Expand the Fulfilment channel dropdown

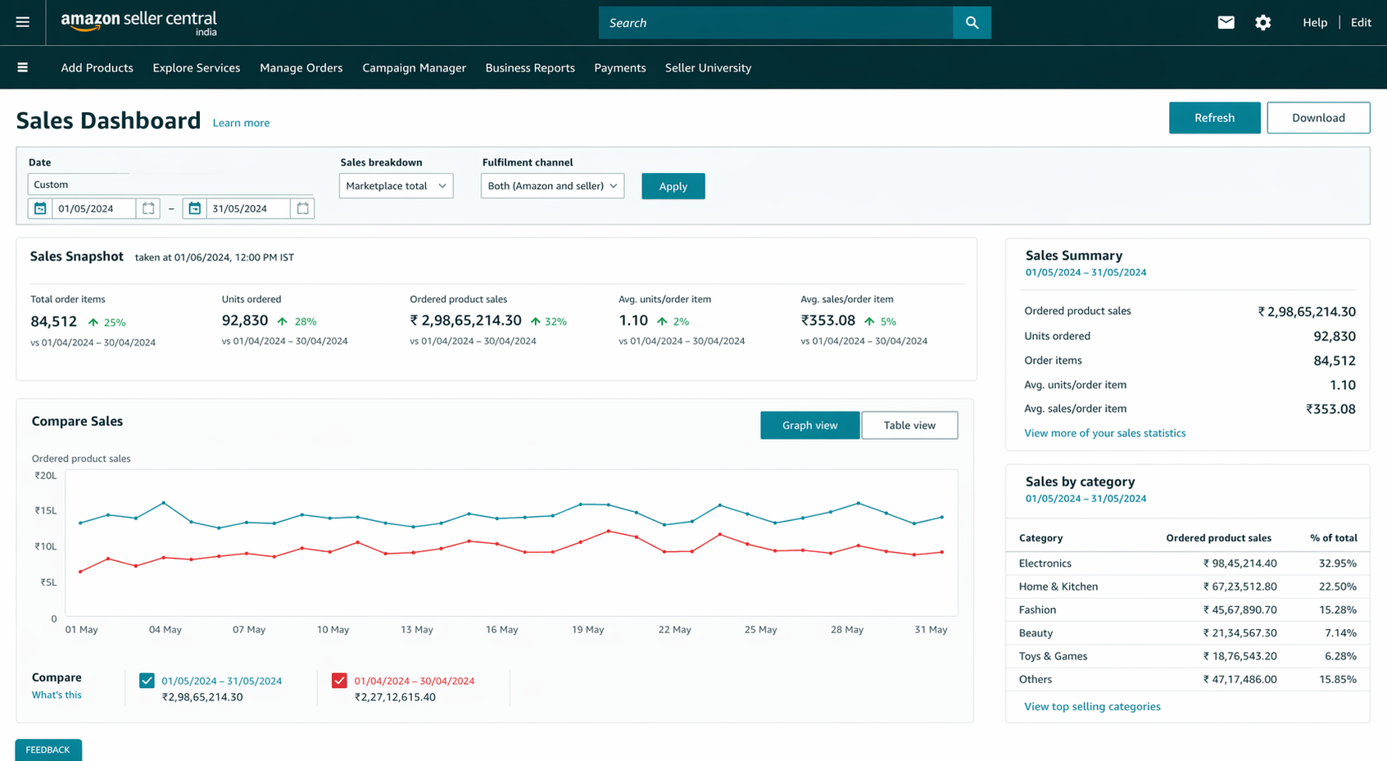(x=552, y=186)
